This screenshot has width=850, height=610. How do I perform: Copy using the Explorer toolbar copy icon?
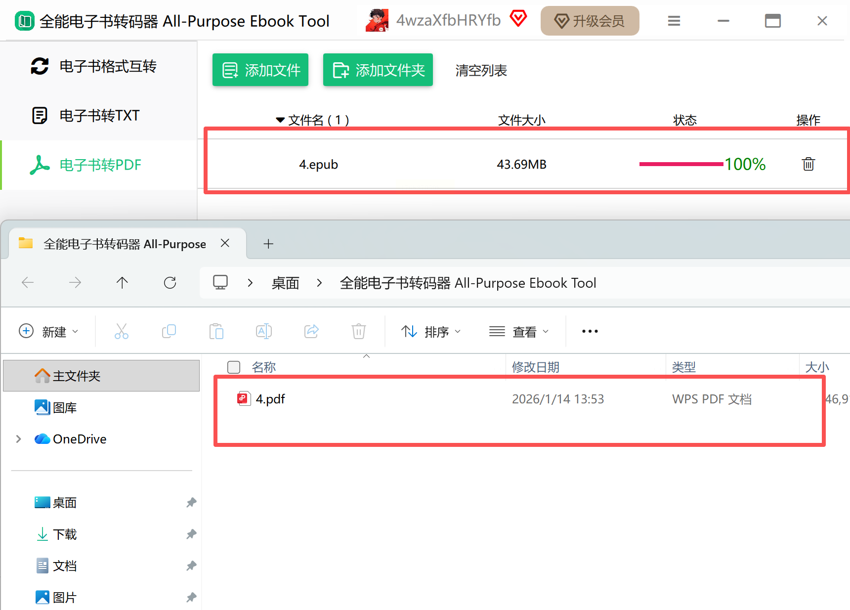coord(169,331)
